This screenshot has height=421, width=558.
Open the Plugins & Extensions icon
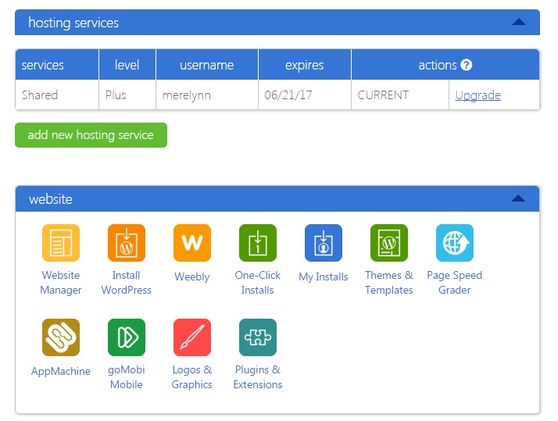258,337
